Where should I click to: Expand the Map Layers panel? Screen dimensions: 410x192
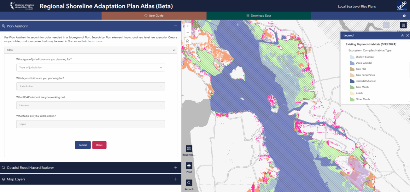176,179
